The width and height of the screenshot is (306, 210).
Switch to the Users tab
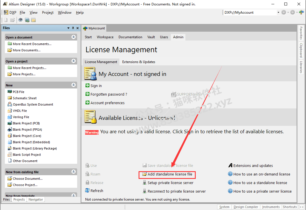(x=164, y=37)
